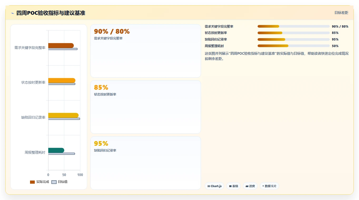This screenshot has width=359, height=200.
Task: Click the 数据卡片 chip
Action: [x=269, y=186]
